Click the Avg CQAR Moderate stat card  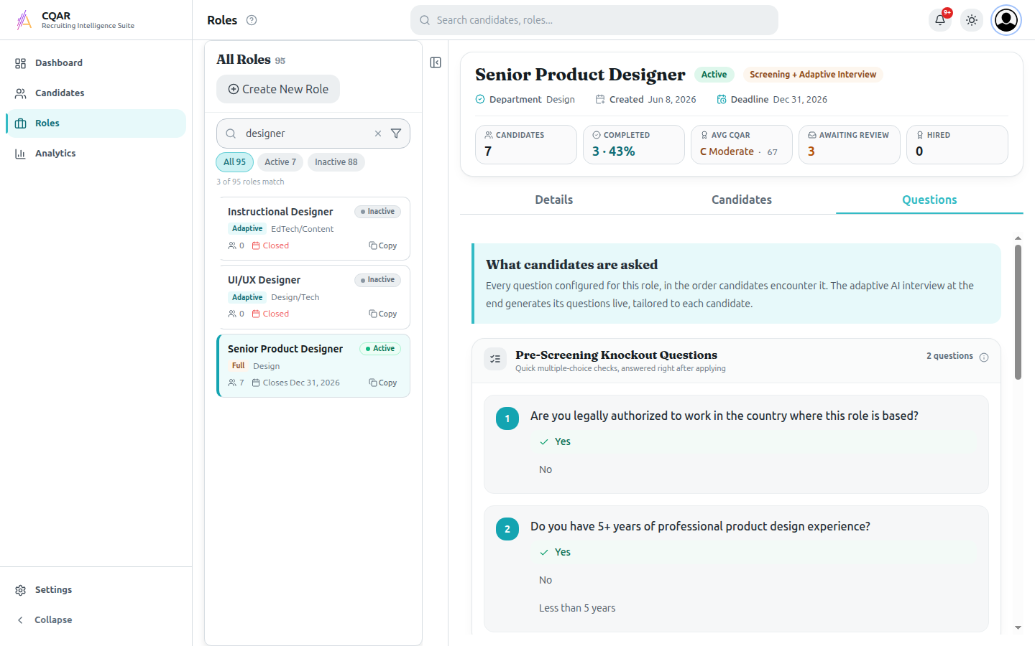coord(742,144)
